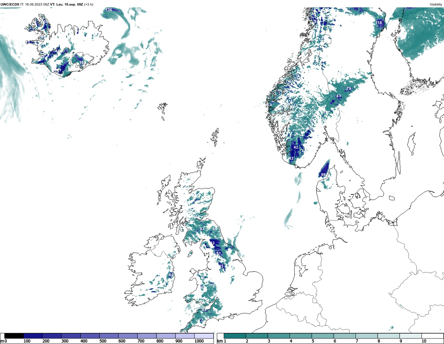
Task: Click the 'Visibility' label at top right
Action: (436, 5)
